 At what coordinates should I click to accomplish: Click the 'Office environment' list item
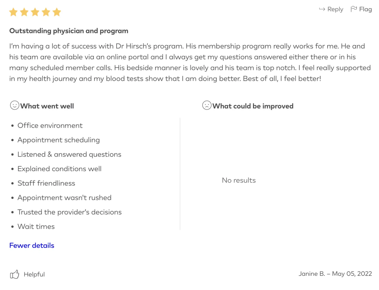pyautogui.click(x=50, y=125)
